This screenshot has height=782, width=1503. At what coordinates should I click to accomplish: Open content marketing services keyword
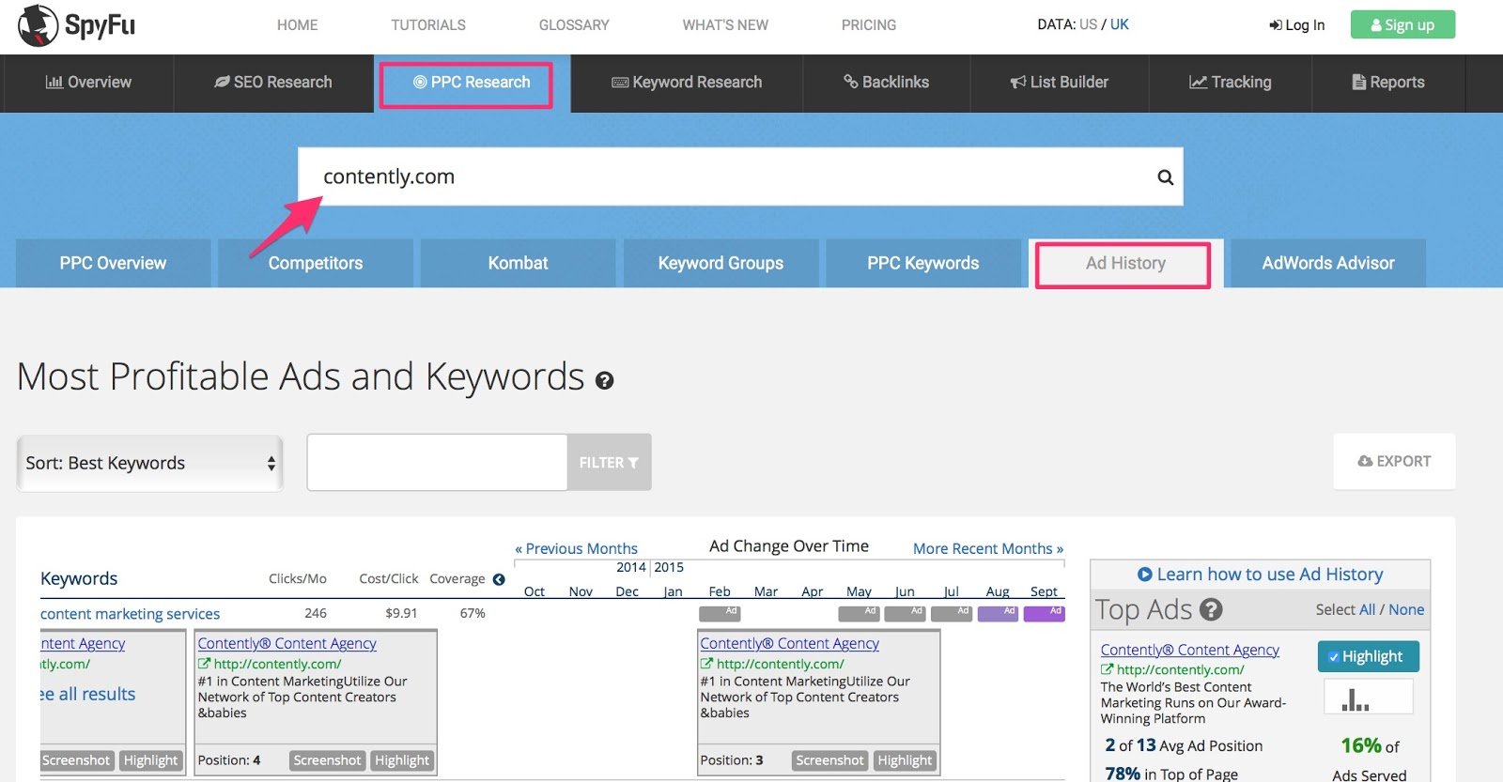click(x=130, y=614)
